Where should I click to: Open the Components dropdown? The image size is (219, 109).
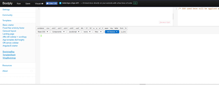[58, 32]
